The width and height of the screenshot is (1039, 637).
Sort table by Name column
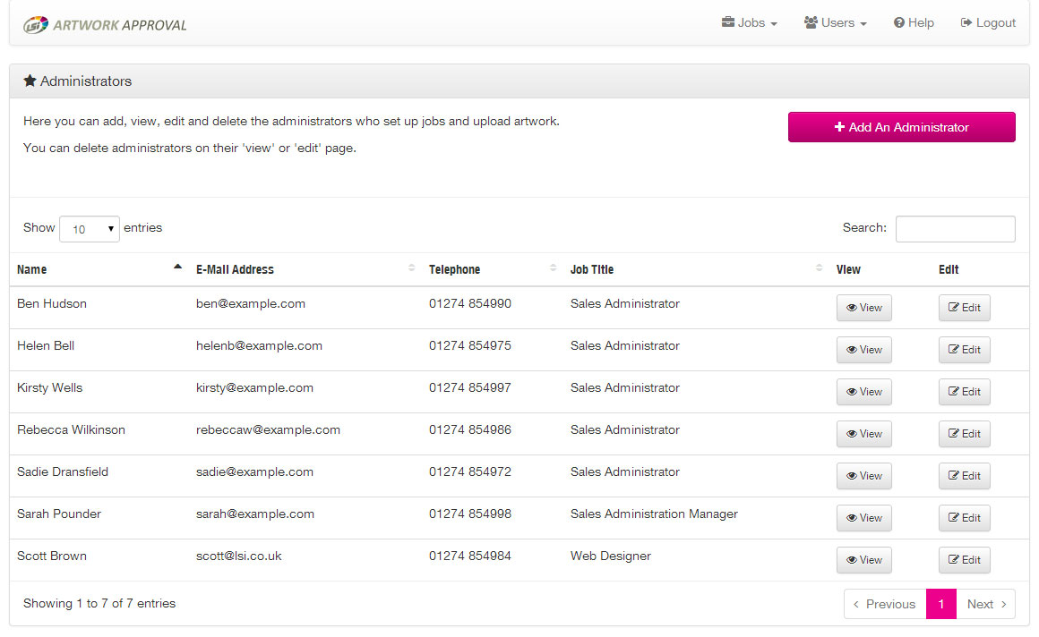click(99, 269)
